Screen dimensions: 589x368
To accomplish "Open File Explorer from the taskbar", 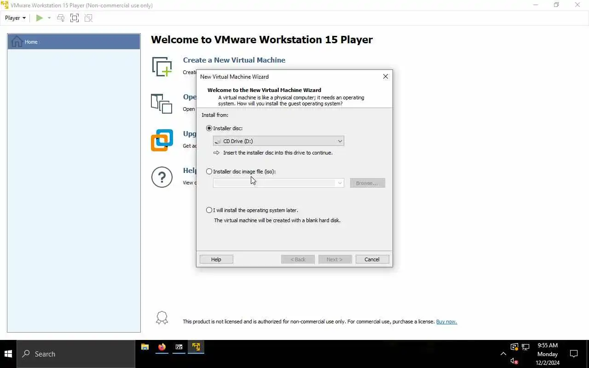I will tap(145, 347).
